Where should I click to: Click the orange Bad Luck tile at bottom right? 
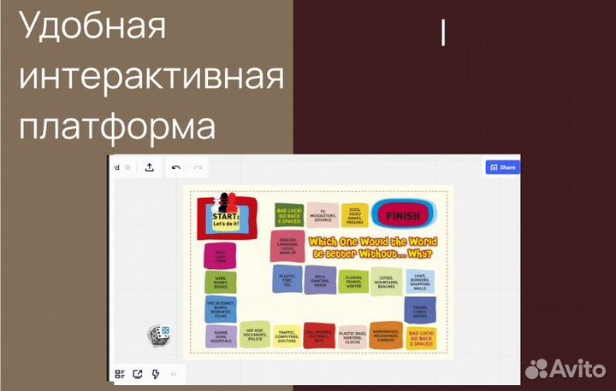coord(421,338)
